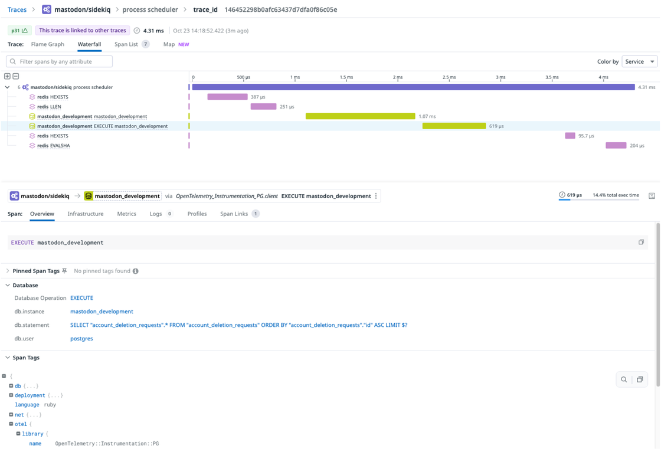Collapse the Database section chevron

click(7, 285)
